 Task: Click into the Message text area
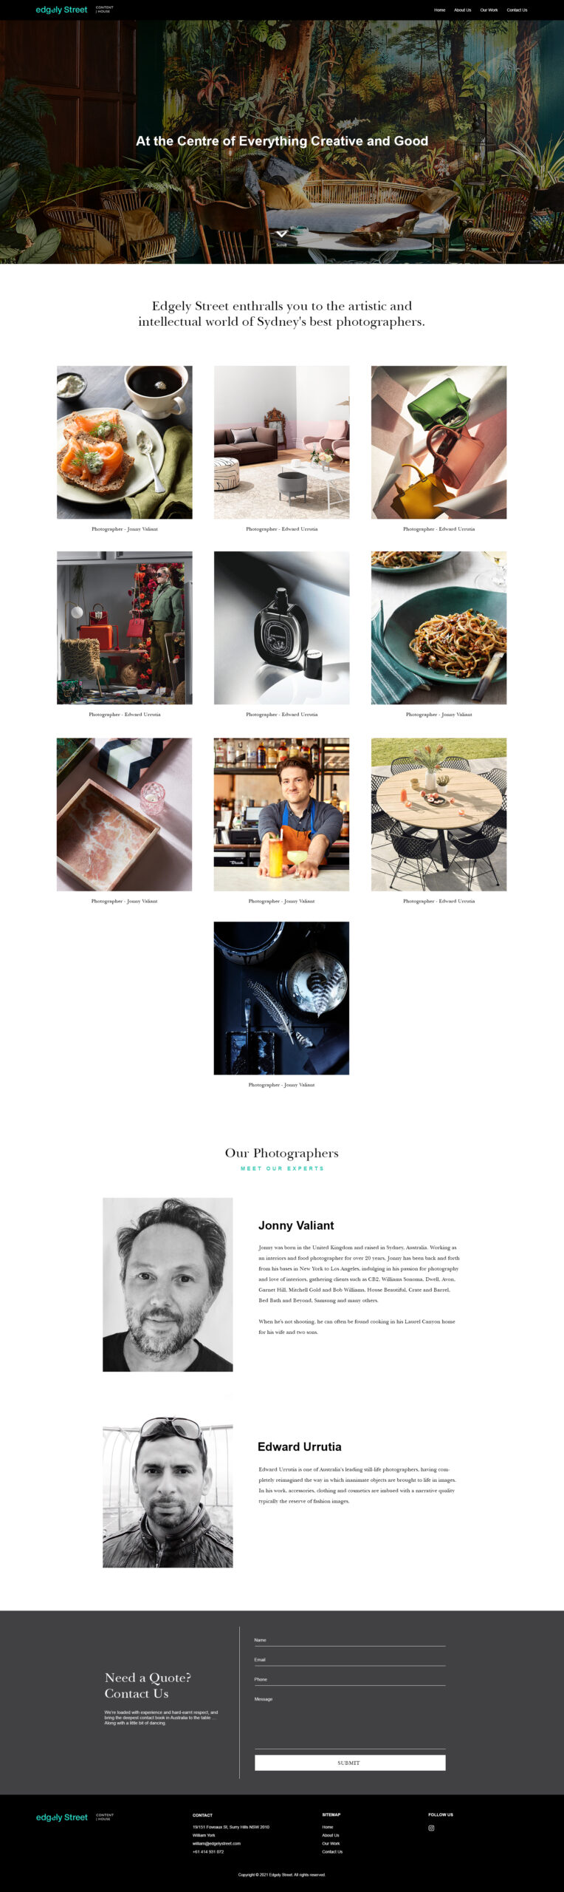350,1721
